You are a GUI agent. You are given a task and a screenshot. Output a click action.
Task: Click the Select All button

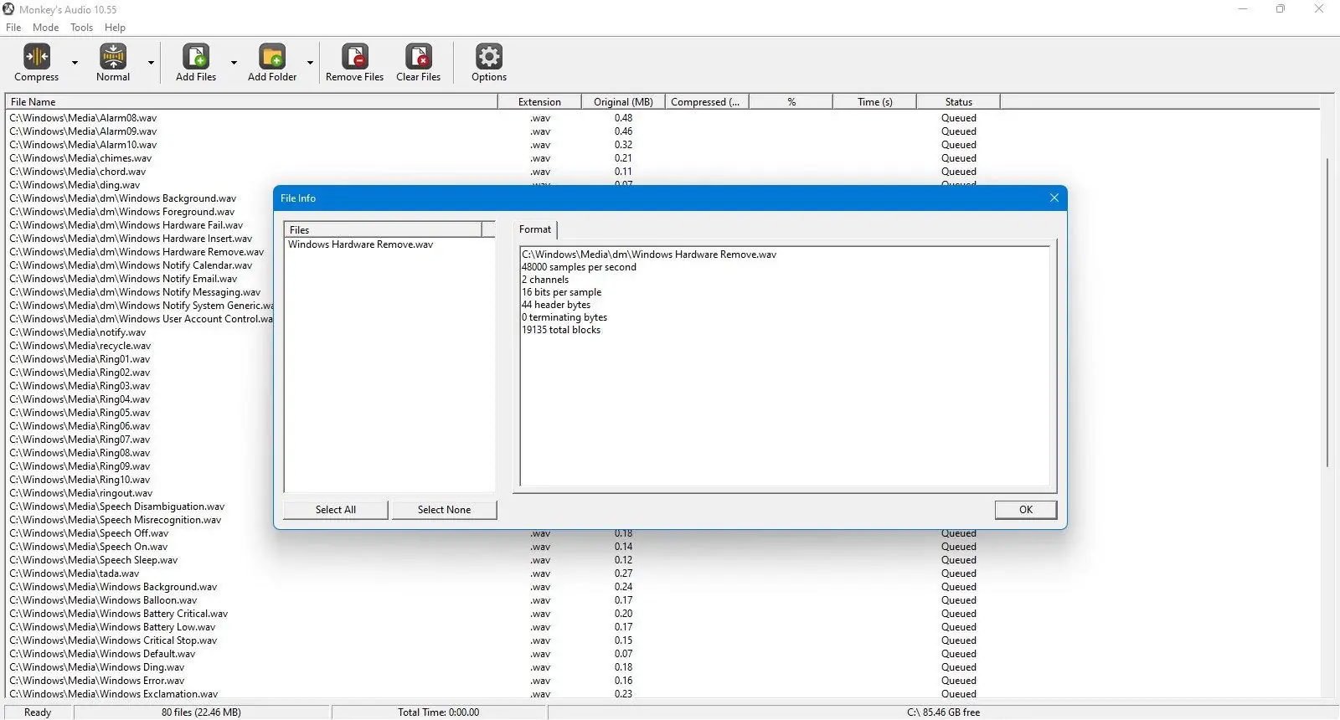tap(336, 510)
